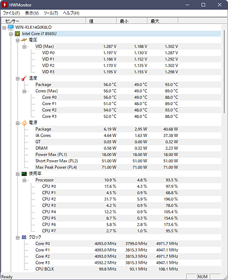Click the vertical scrollbar thumb
Image resolution: width=228 pixels, height=280 pixels.
224,72
